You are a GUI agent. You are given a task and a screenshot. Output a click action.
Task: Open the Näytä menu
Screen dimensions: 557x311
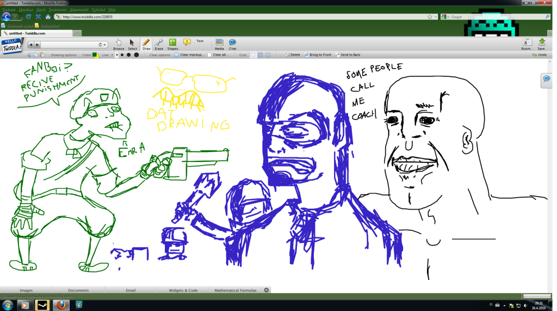click(40, 9)
